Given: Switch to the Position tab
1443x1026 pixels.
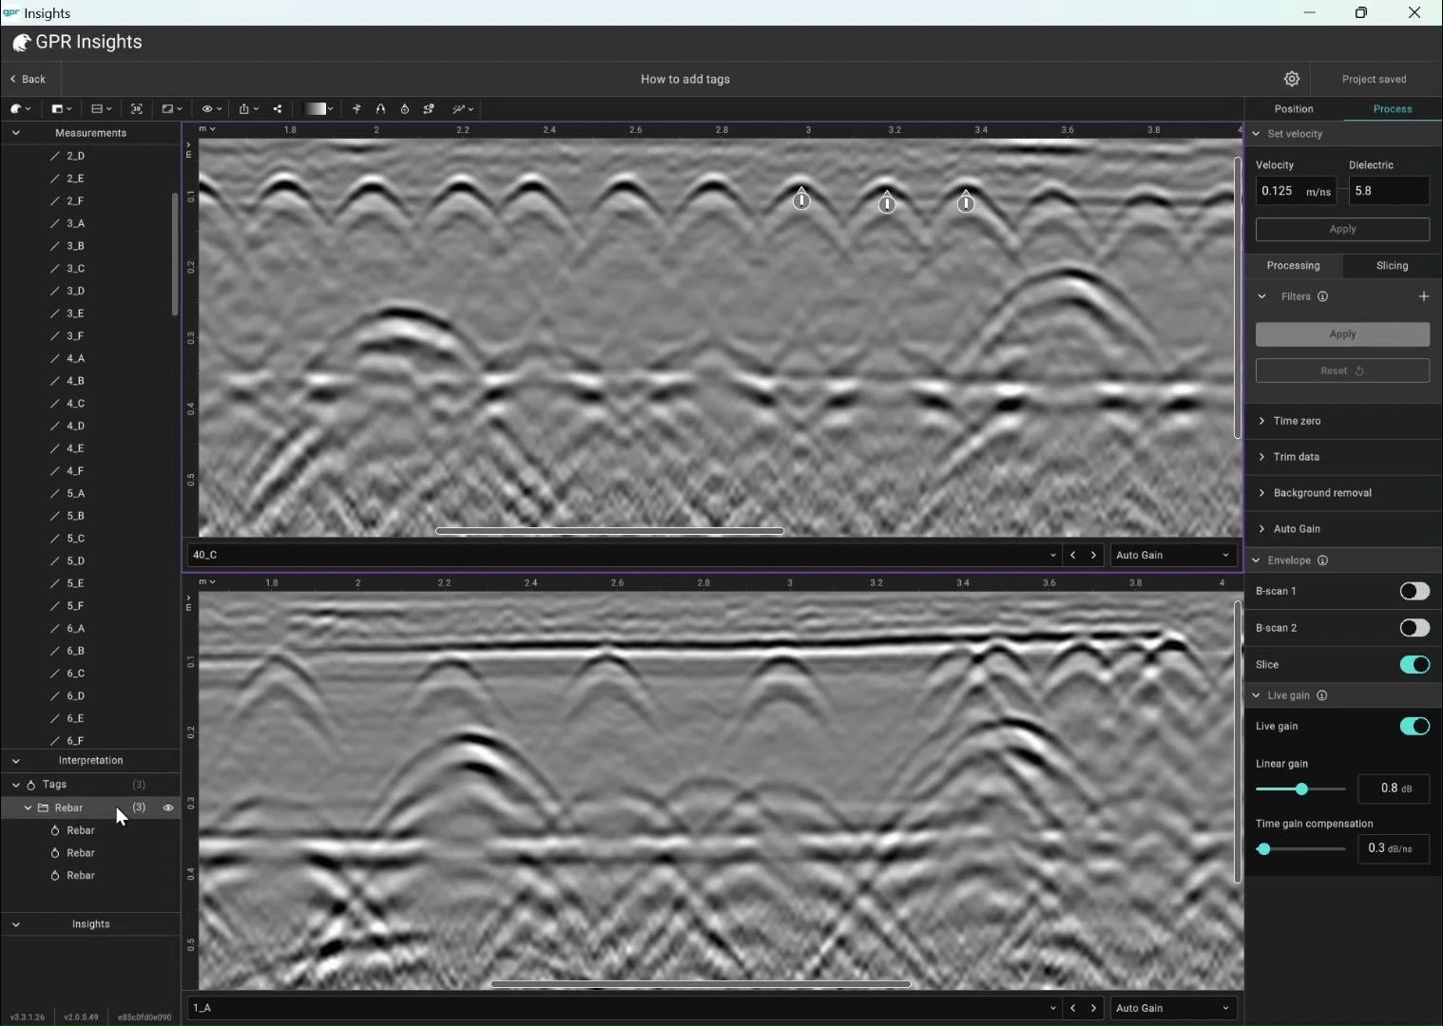Looking at the screenshot, I should point(1294,109).
